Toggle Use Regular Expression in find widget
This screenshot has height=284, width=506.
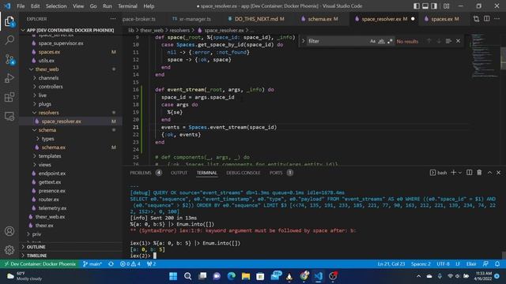390,41
